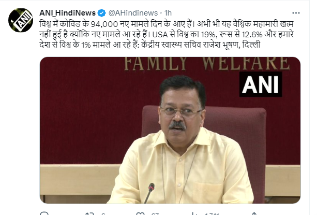Viewport: 317px width, 215px height.
Task: View tweet analytics bar-chart icon
Action: pyautogui.click(x=194, y=213)
